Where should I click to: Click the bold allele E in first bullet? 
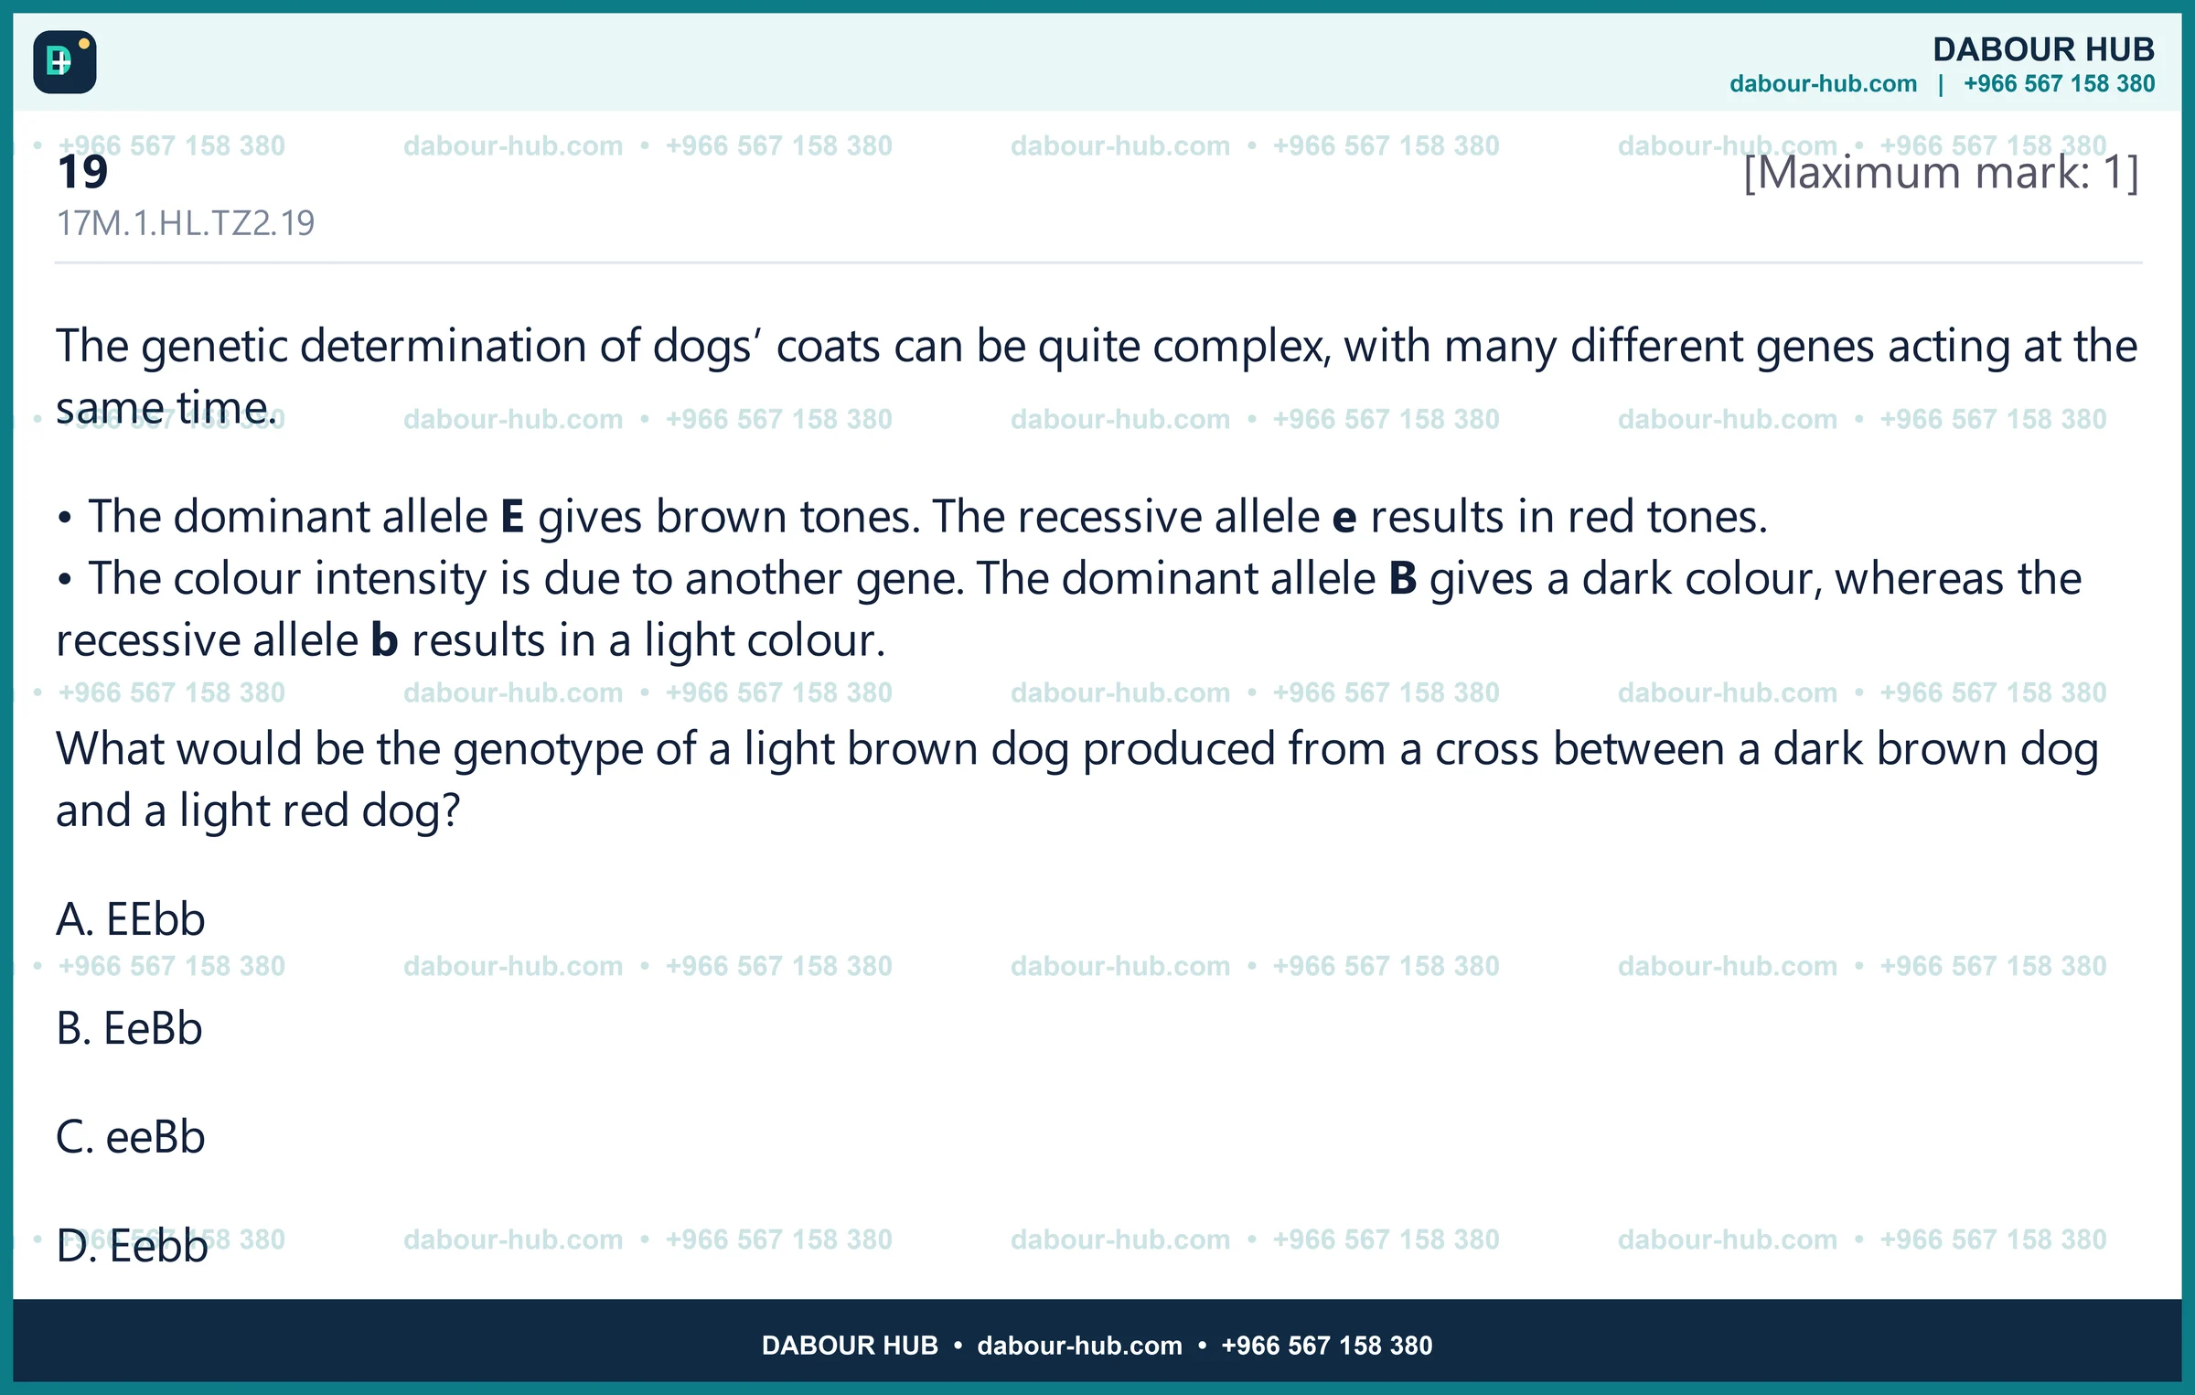pos(512,517)
